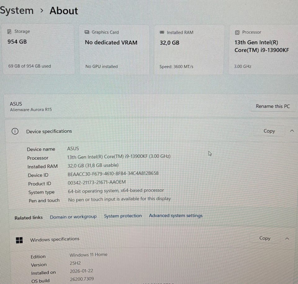Click the 'System type' label

[41, 192]
